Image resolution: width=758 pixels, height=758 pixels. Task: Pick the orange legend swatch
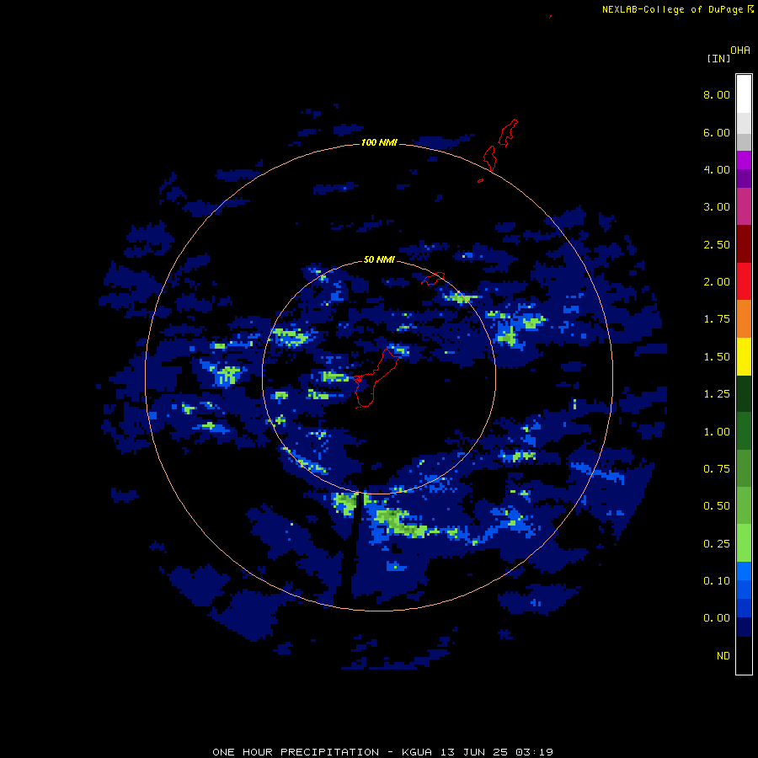744,319
